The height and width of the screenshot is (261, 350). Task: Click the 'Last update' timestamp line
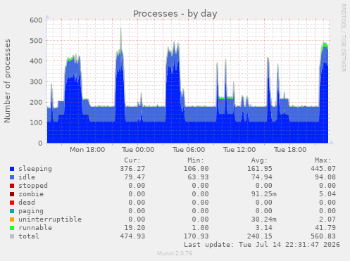[x=262, y=245]
